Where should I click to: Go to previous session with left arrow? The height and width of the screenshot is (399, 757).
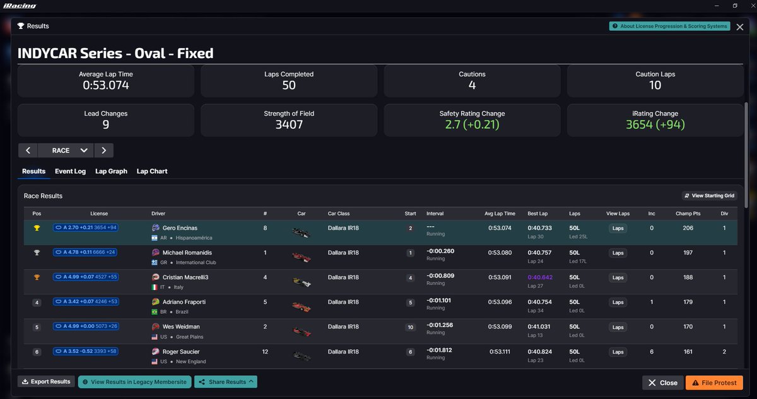click(28, 151)
